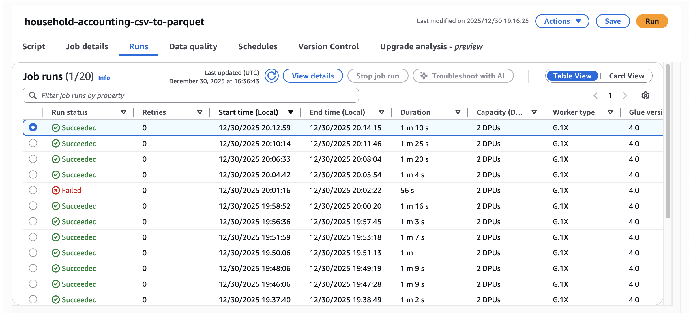Sort by Start time (Local) arrow
Viewport: 689px width, 313px height.
pos(291,112)
